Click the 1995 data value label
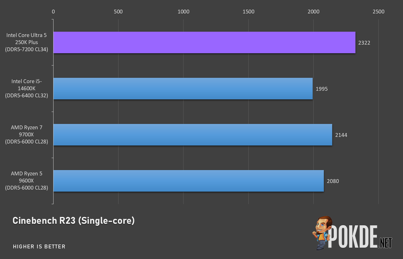The width and height of the screenshot is (403, 259). pyautogui.click(x=322, y=89)
